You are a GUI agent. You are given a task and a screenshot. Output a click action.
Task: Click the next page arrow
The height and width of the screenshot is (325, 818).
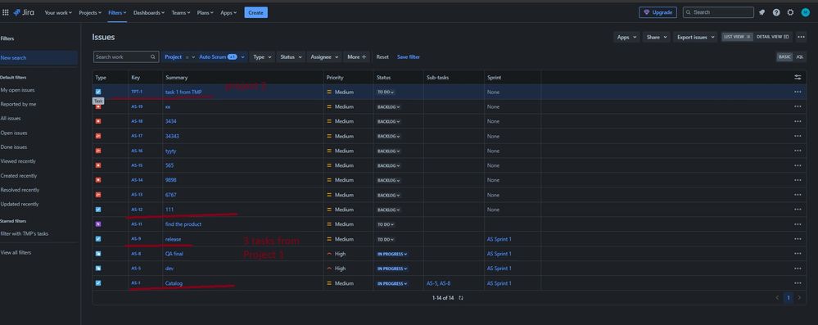tap(799, 298)
